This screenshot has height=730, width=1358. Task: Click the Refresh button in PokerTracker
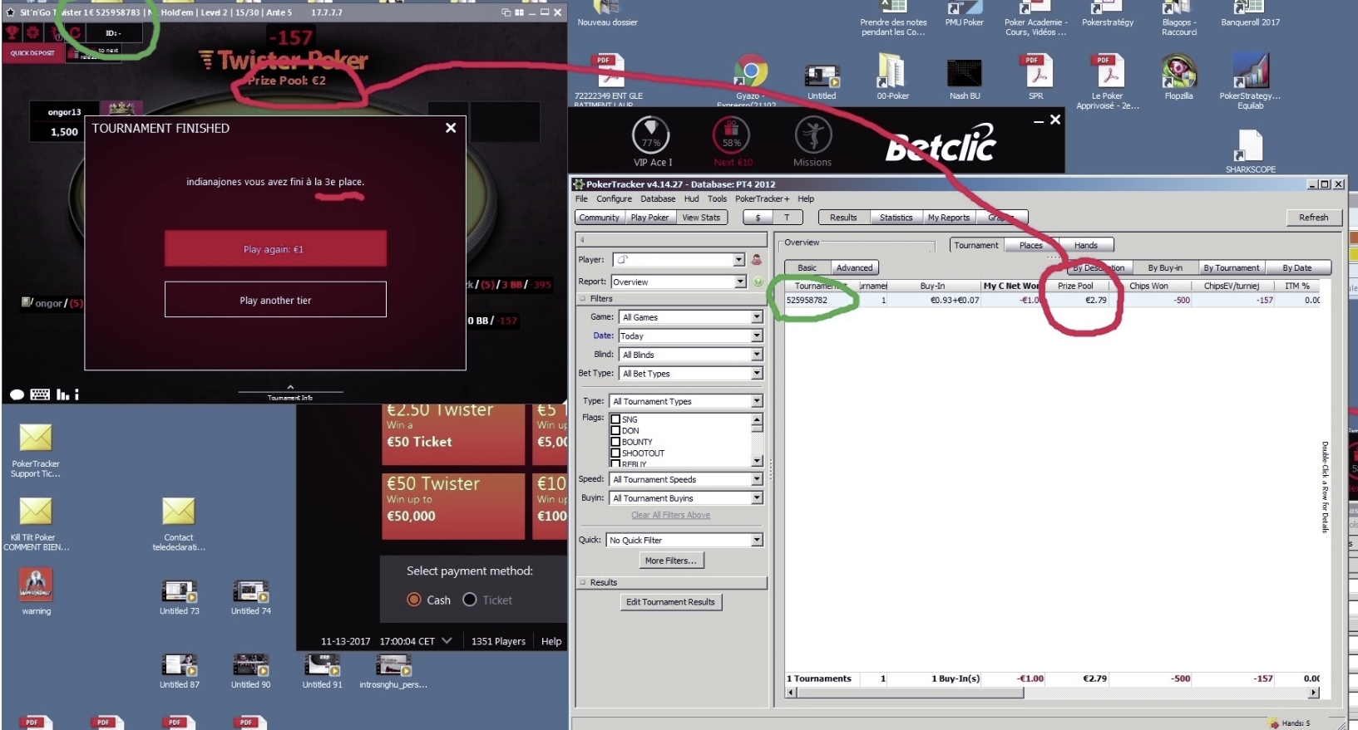tap(1313, 218)
